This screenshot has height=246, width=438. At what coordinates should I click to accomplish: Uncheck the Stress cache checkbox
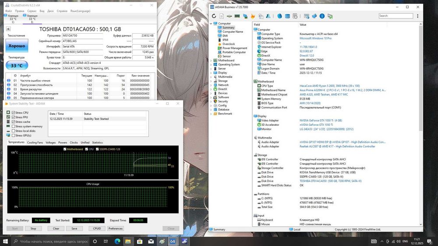[14, 122]
